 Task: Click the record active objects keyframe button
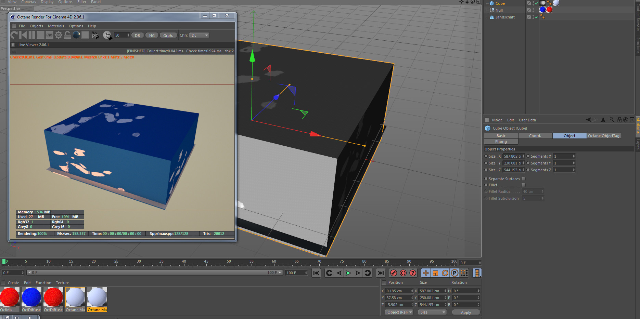(x=394, y=273)
